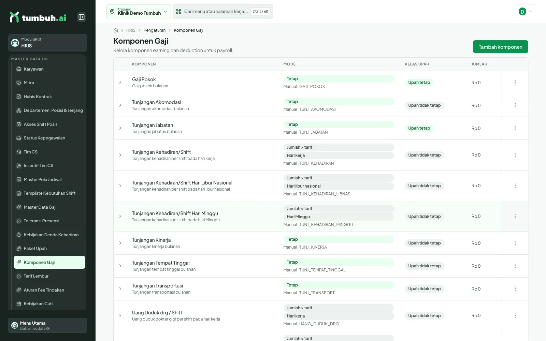Image resolution: width=546 pixels, height=341 pixels.
Task: Go to Master Data Gaji menu
Action: [49, 207]
